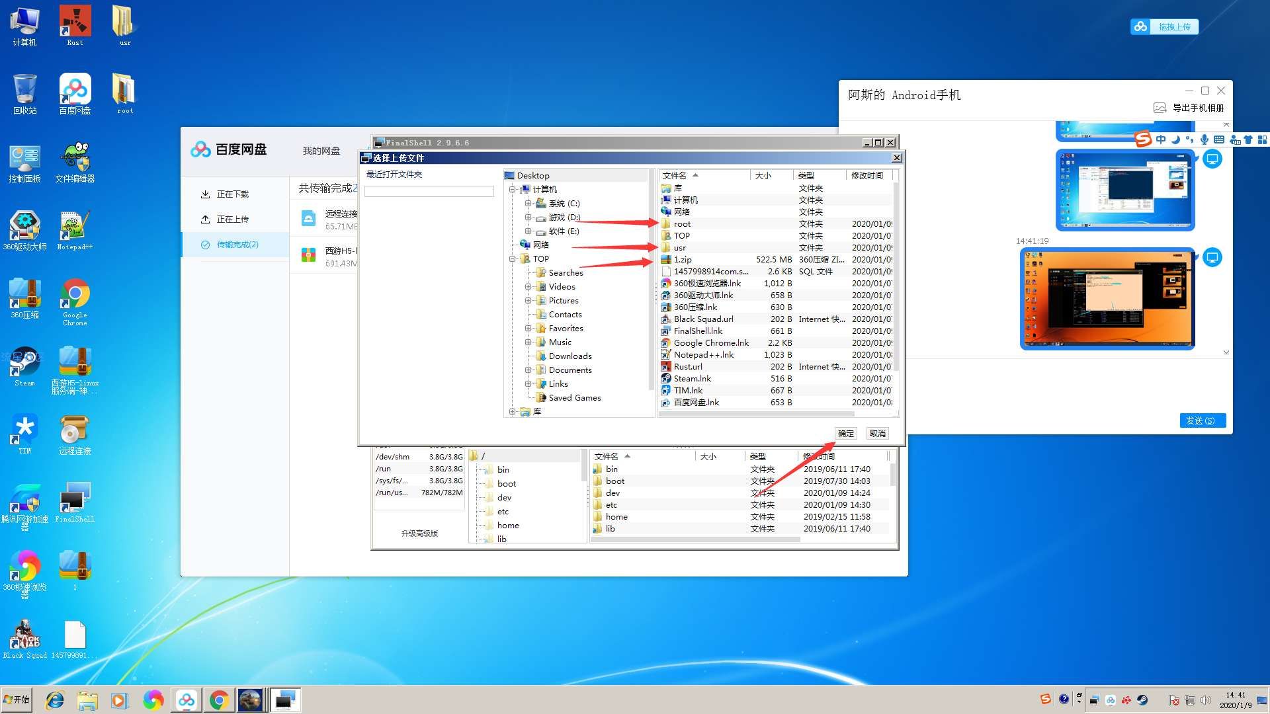Open the TIM desktop shortcut
The image size is (1270, 714).
24,435
